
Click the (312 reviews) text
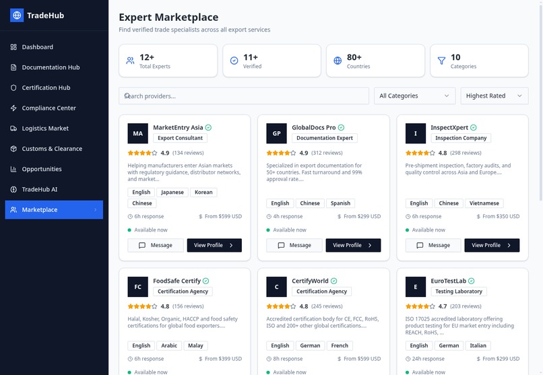pyautogui.click(x=327, y=153)
